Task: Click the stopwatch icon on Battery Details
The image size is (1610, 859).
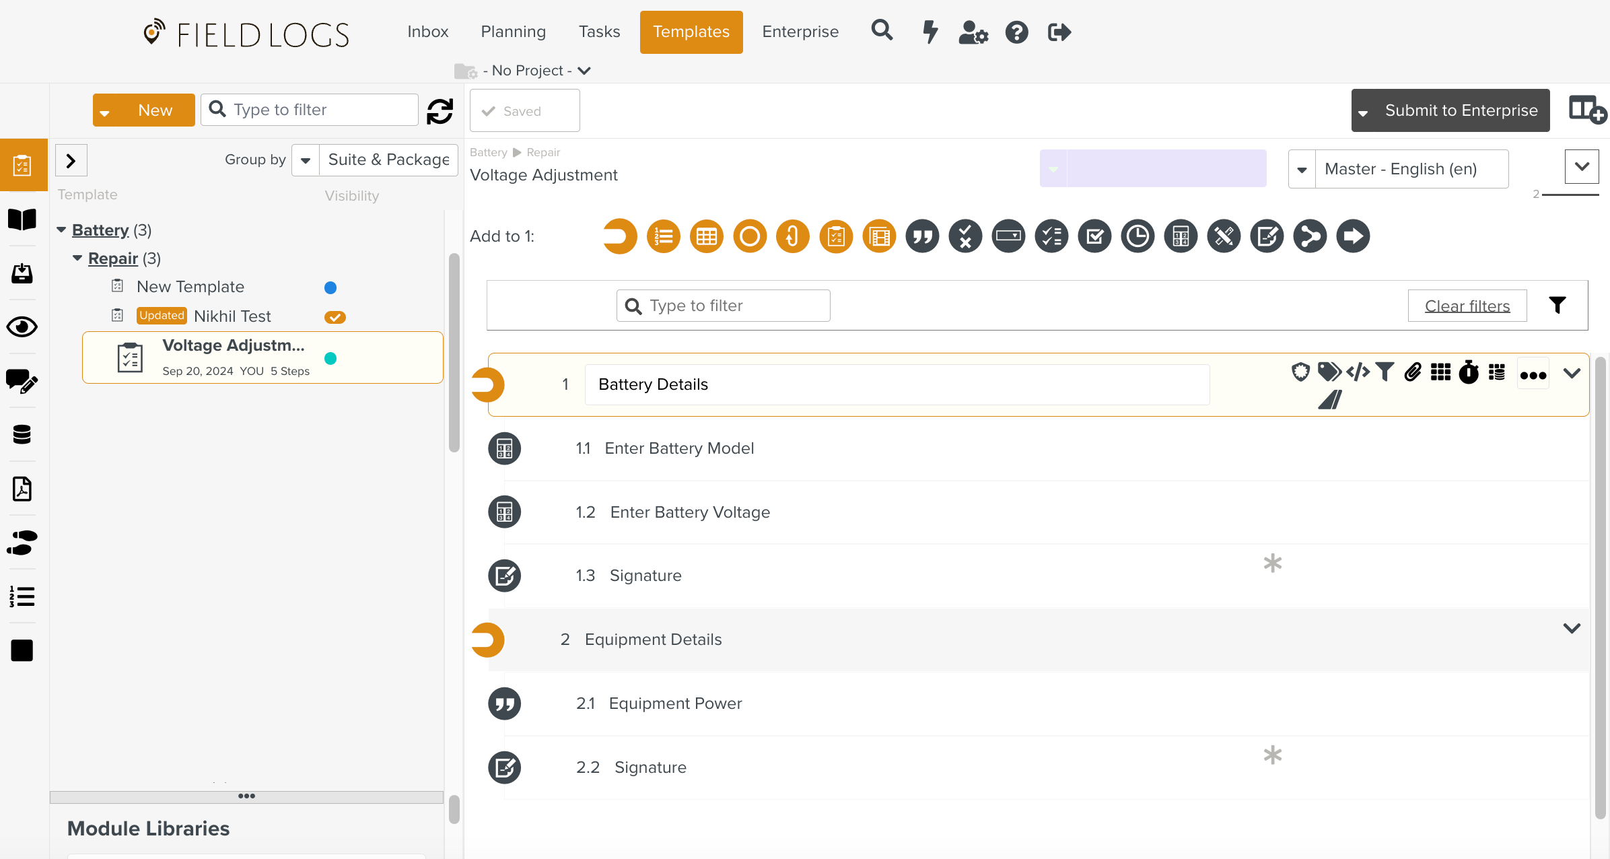Action: [1469, 372]
